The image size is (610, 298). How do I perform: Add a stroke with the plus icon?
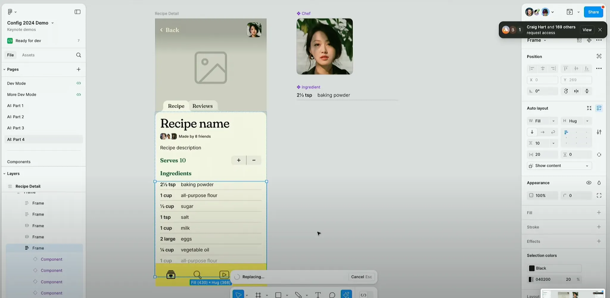click(x=599, y=227)
